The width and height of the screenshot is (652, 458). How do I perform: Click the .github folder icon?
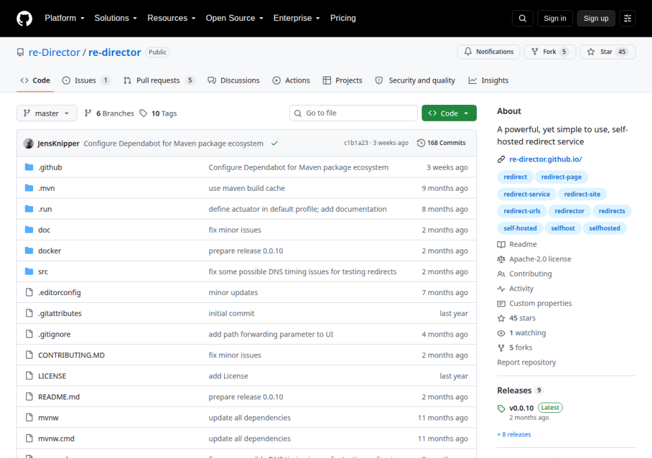point(29,167)
